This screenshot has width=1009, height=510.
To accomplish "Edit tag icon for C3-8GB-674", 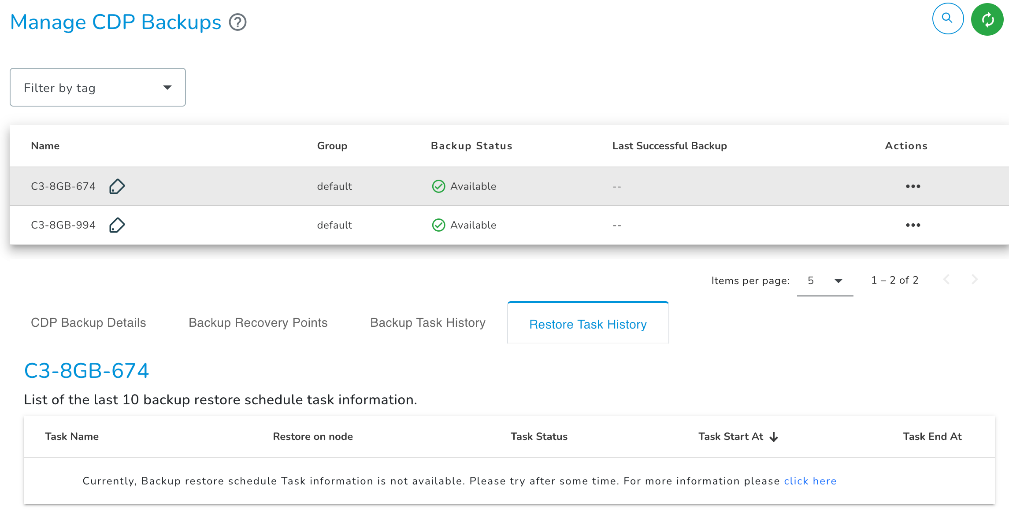I will tap(117, 186).
